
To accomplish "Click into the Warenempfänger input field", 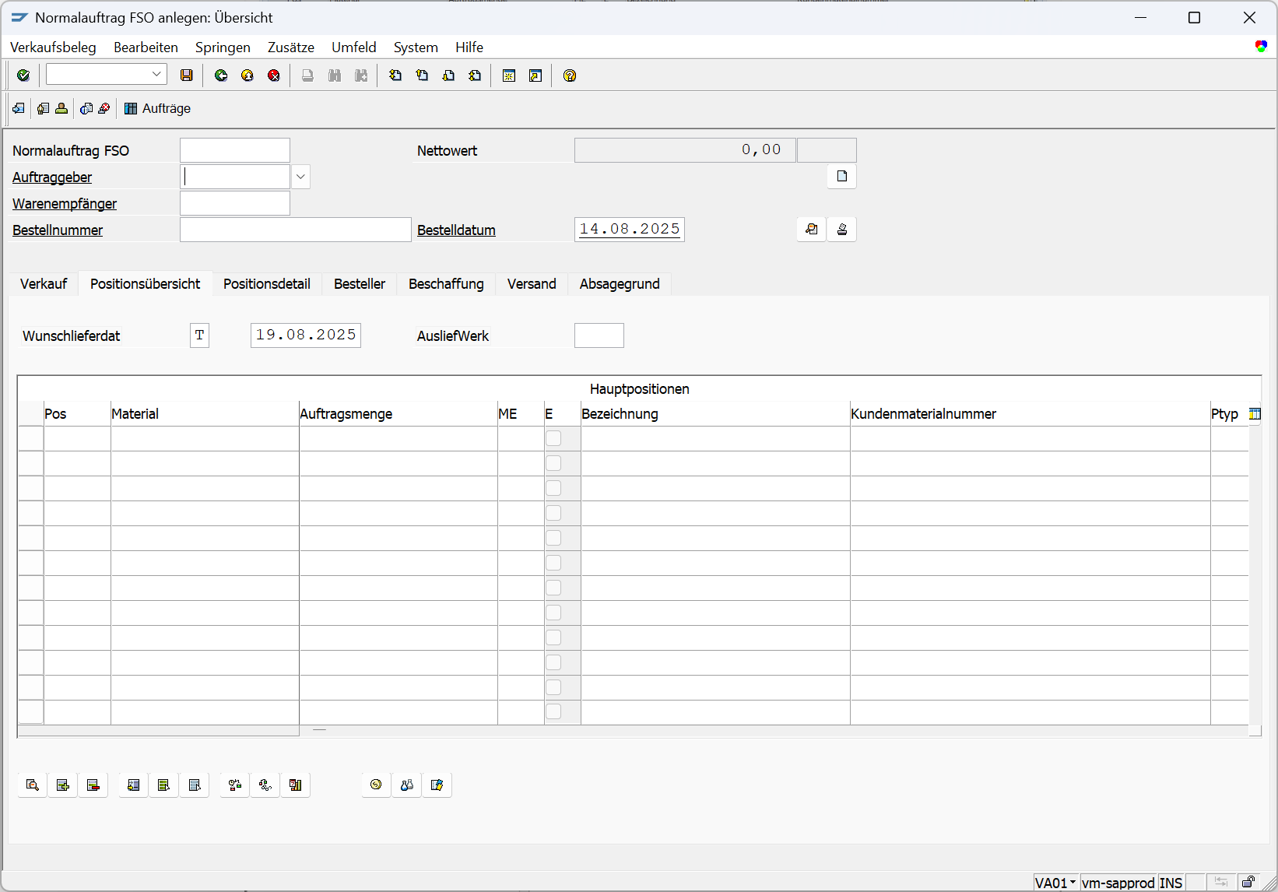I will coord(235,204).
